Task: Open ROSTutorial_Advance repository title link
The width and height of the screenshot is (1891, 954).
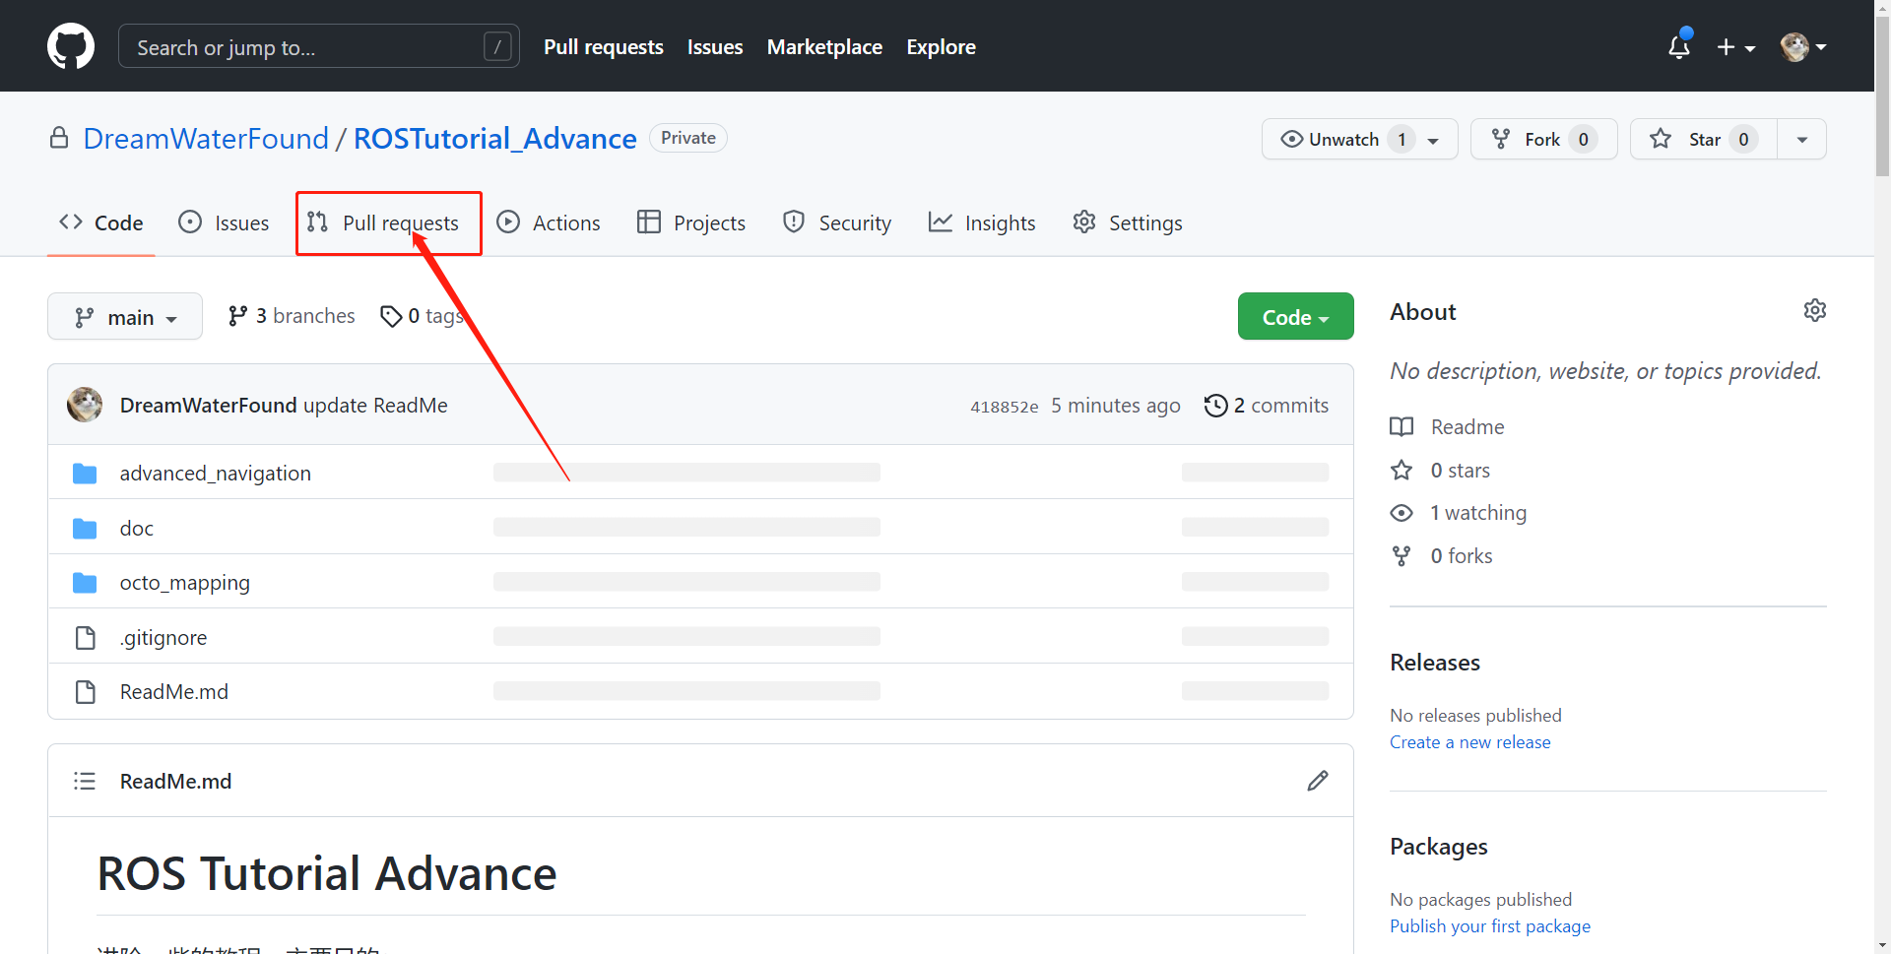Action: (x=494, y=138)
